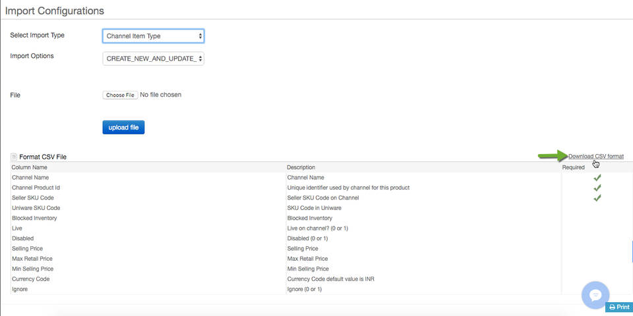Click the Description table header
The height and width of the screenshot is (316, 633).
301,167
